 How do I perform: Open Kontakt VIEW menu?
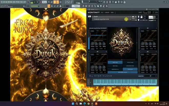point(112,13)
